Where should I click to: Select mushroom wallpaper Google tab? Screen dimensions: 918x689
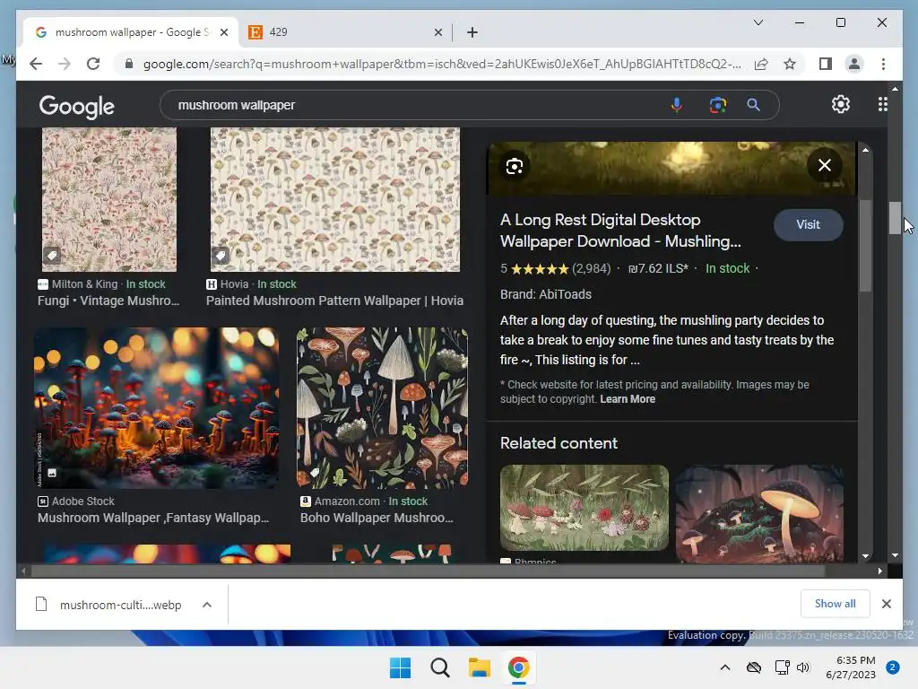(131, 32)
